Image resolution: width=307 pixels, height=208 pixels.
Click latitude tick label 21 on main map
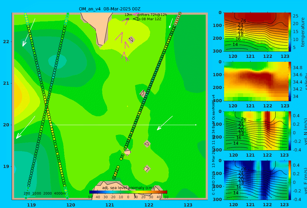[x=6, y=83]
